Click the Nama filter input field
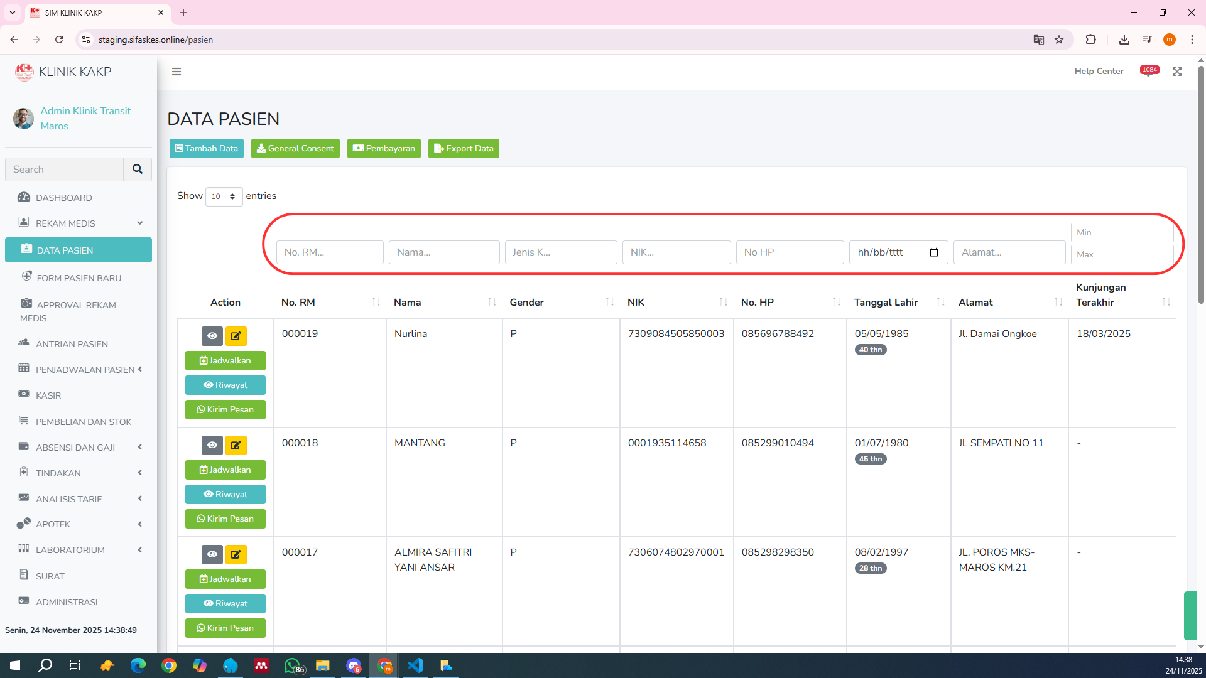This screenshot has width=1206, height=678. coord(444,252)
